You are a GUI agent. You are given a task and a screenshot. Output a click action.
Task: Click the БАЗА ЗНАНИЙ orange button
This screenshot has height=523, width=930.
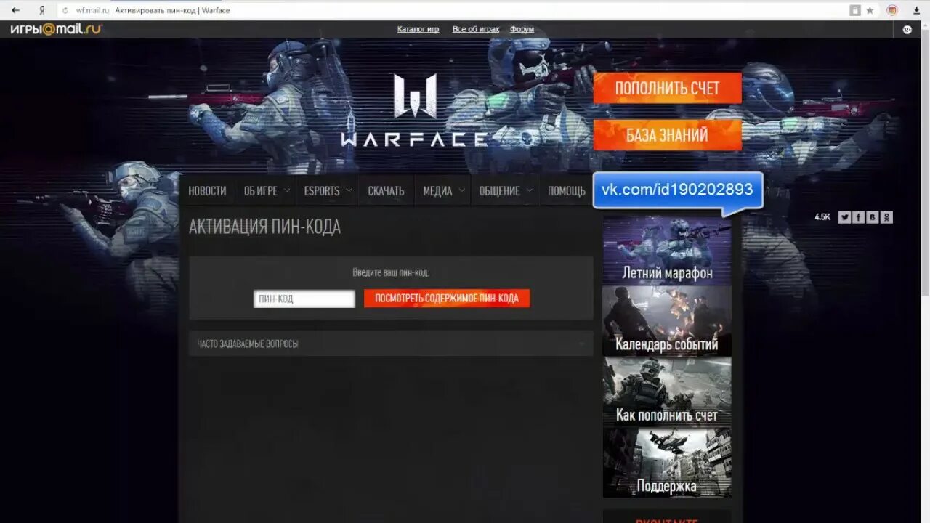667,135
